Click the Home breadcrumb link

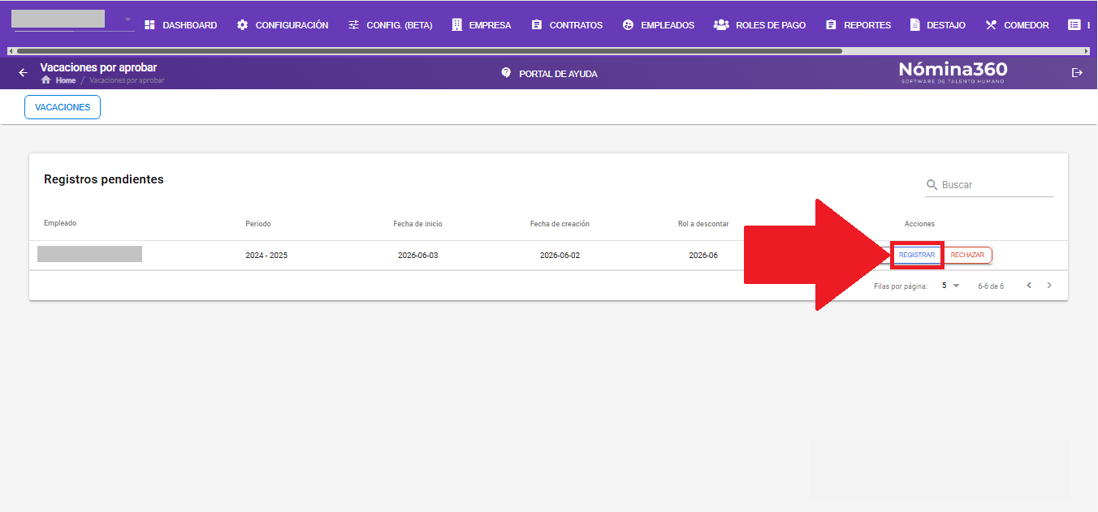(x=66, y=80)
